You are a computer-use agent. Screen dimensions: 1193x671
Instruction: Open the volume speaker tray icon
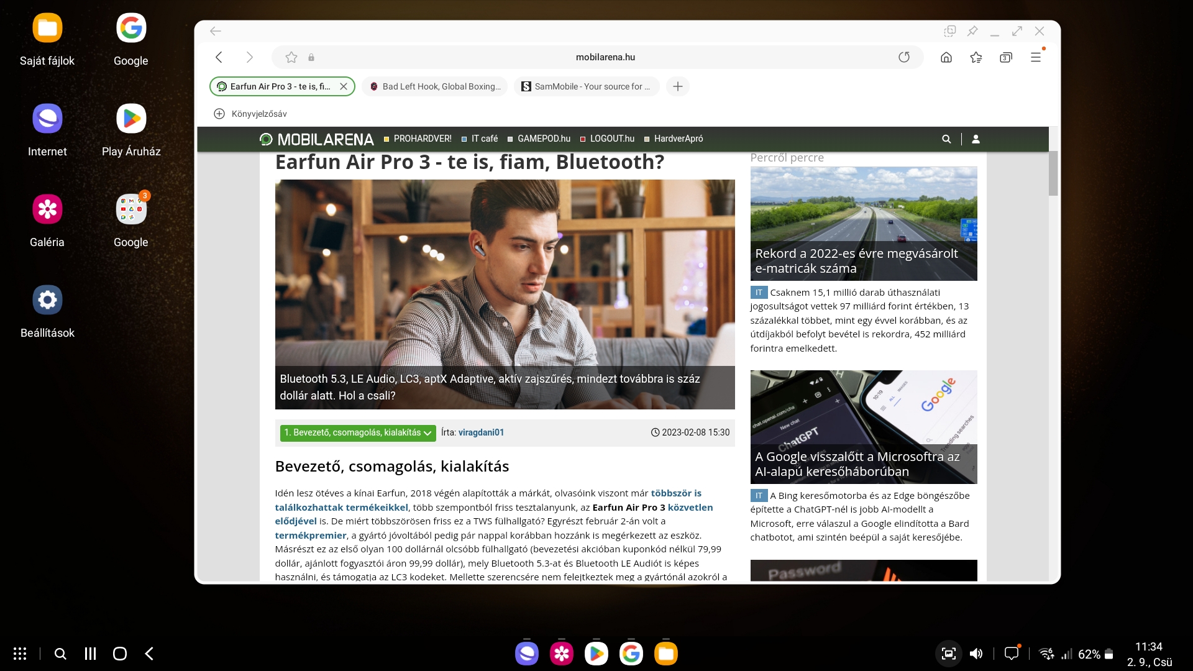(976, 654)
